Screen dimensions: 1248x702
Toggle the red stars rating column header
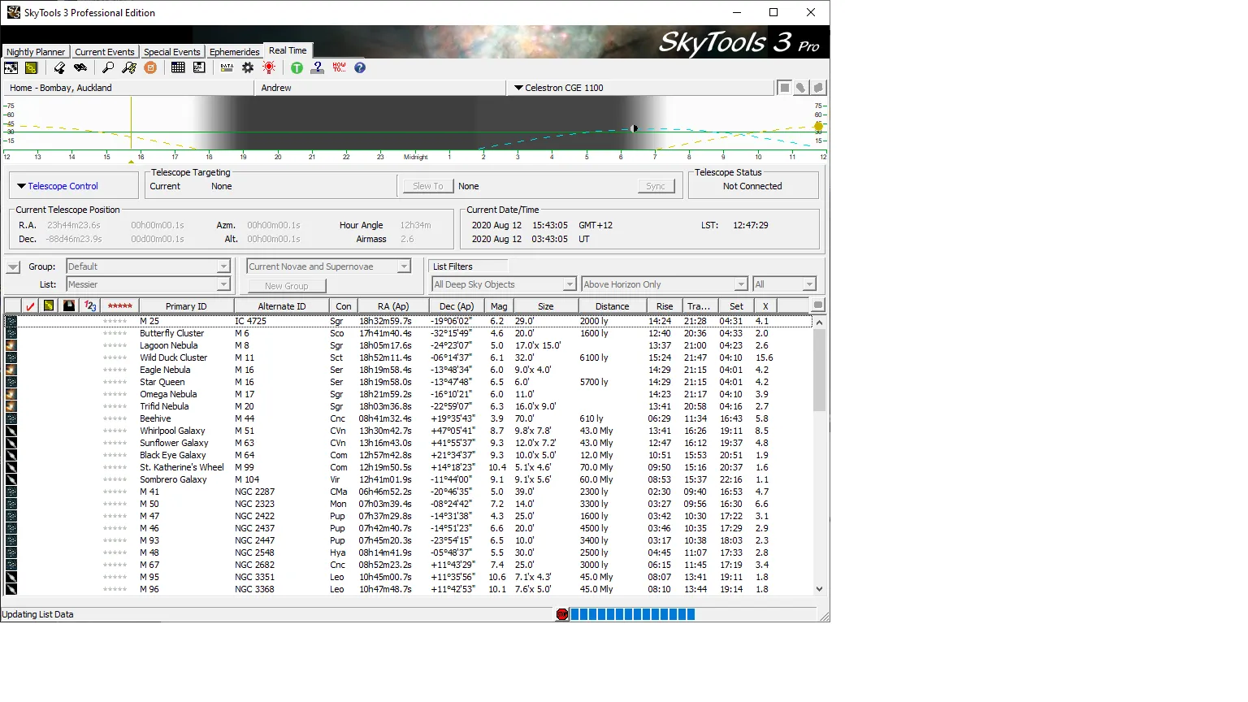click(119, 306)
